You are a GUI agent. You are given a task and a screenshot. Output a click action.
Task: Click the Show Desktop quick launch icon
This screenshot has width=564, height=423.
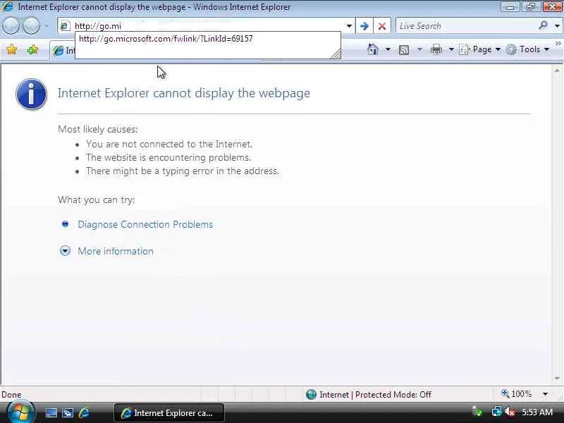51,413
